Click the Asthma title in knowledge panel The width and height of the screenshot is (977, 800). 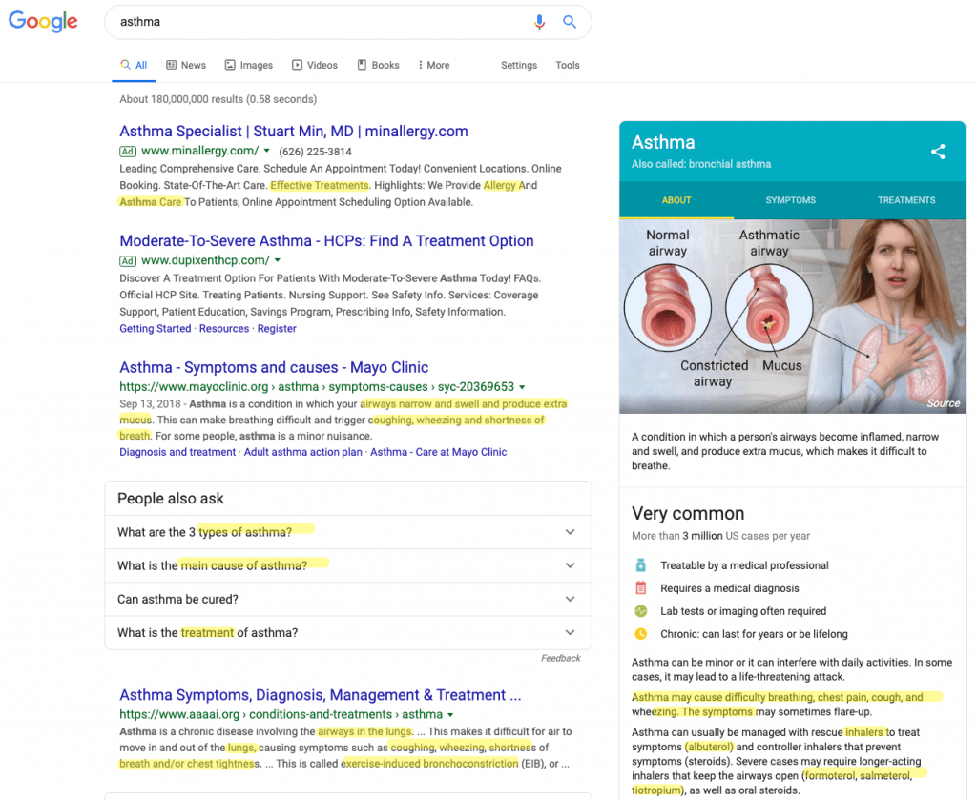663,143
